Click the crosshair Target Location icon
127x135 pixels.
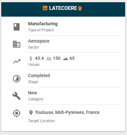click(x=17, y=113)
